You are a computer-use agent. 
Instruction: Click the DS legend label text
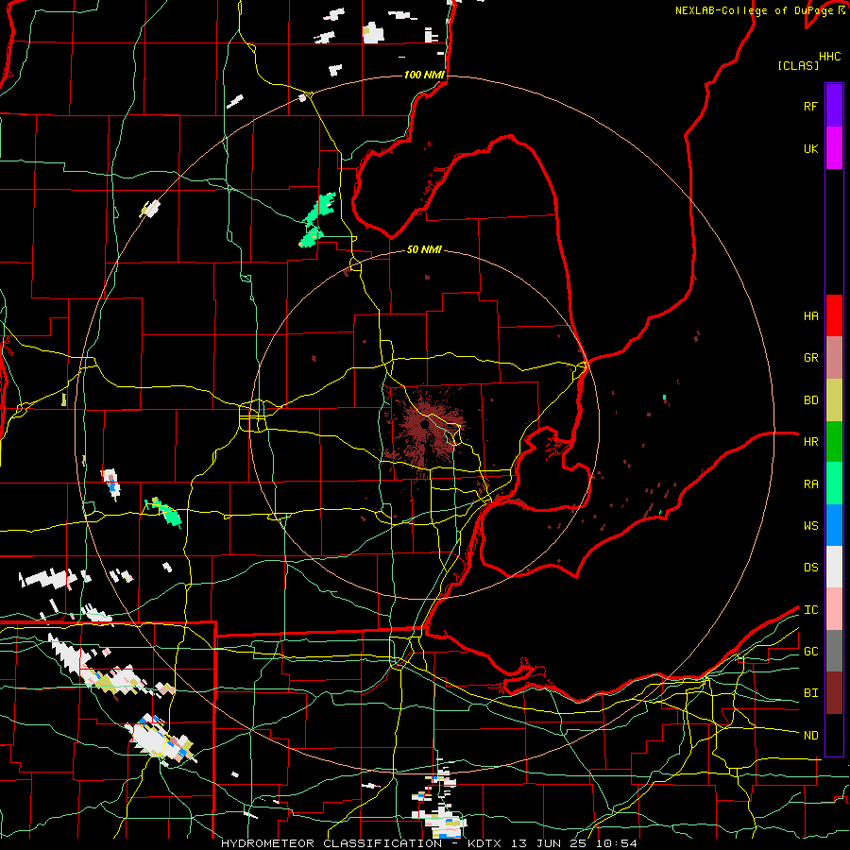pyautogui.click(x=810, y=568)
